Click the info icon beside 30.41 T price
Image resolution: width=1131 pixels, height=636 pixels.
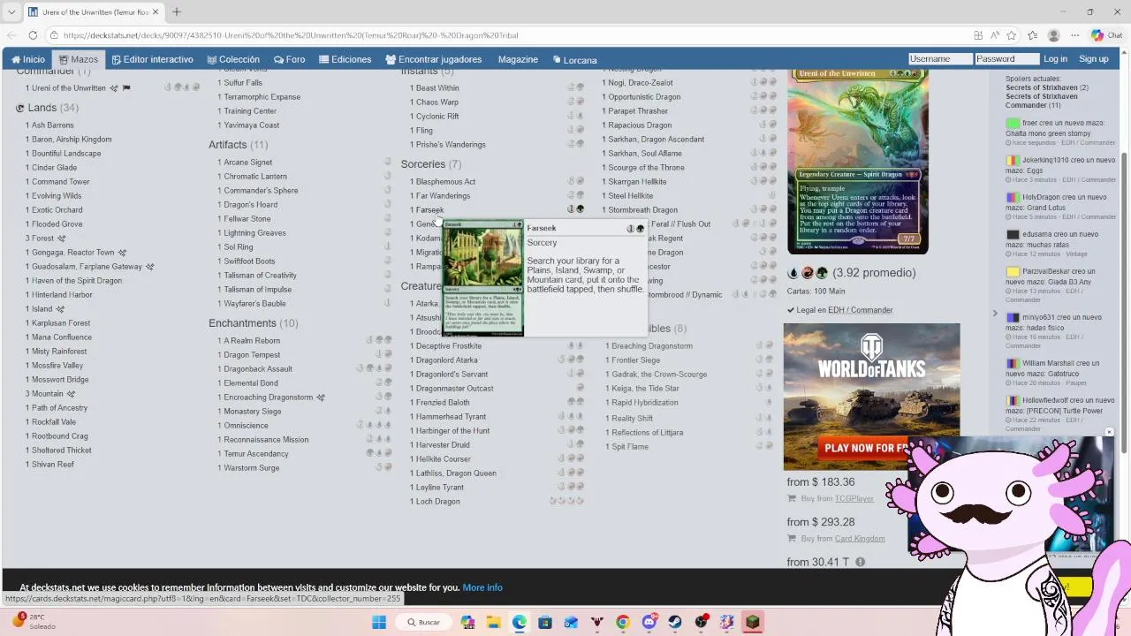click(860, 562)
